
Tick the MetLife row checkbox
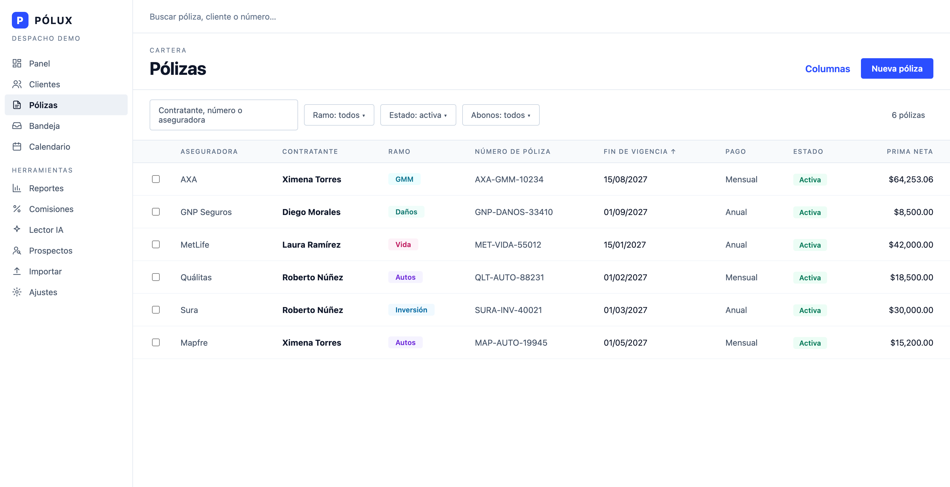pos(156,244)
